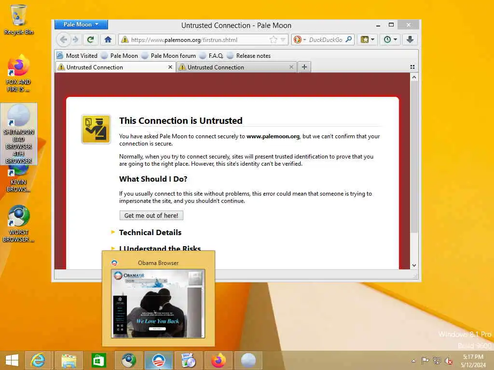
Task: Select the WORST BROWSER desktop shortcut
Action: coord(19,224)
